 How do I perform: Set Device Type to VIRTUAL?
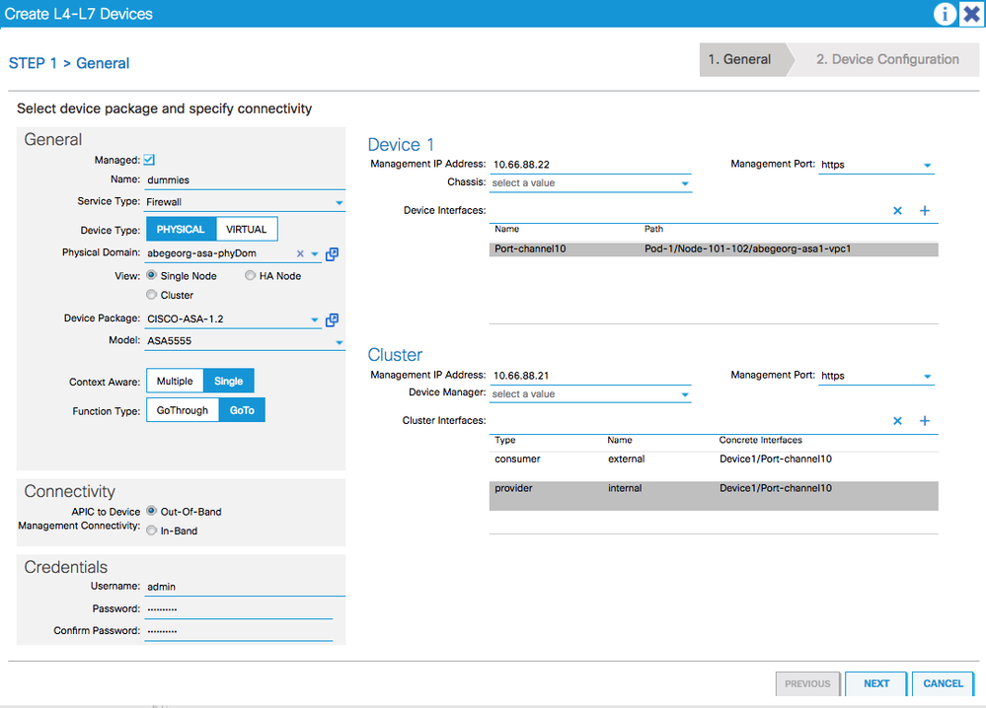(x=247, y=230)
